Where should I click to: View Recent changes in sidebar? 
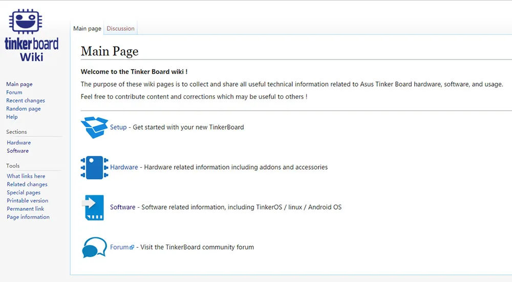coord(26,100)
